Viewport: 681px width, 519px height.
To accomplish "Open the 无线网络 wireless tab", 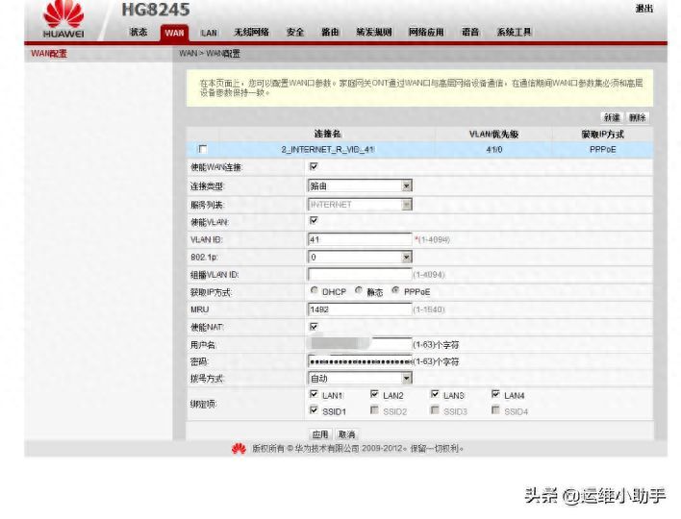I will point(252,32).
